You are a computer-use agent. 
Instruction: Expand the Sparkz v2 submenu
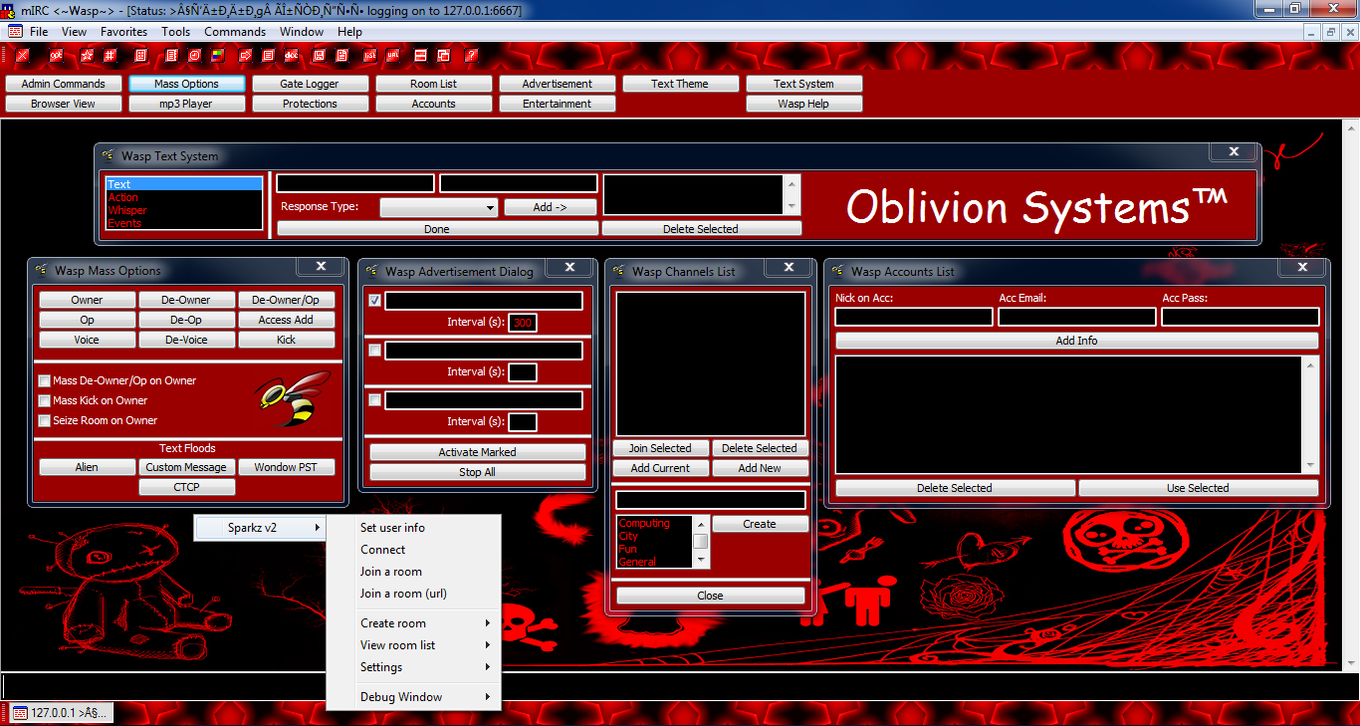(x=261, y=528)
